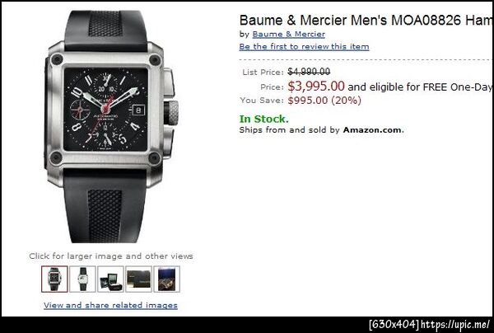Select the second thumbnail showing watch back
This screenshot has height=333, width=494.
coord(82,279)
